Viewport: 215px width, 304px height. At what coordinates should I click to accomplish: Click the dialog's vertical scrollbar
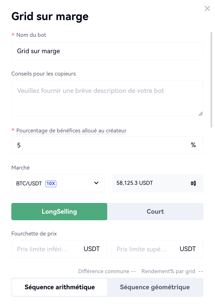click(211, 80)
